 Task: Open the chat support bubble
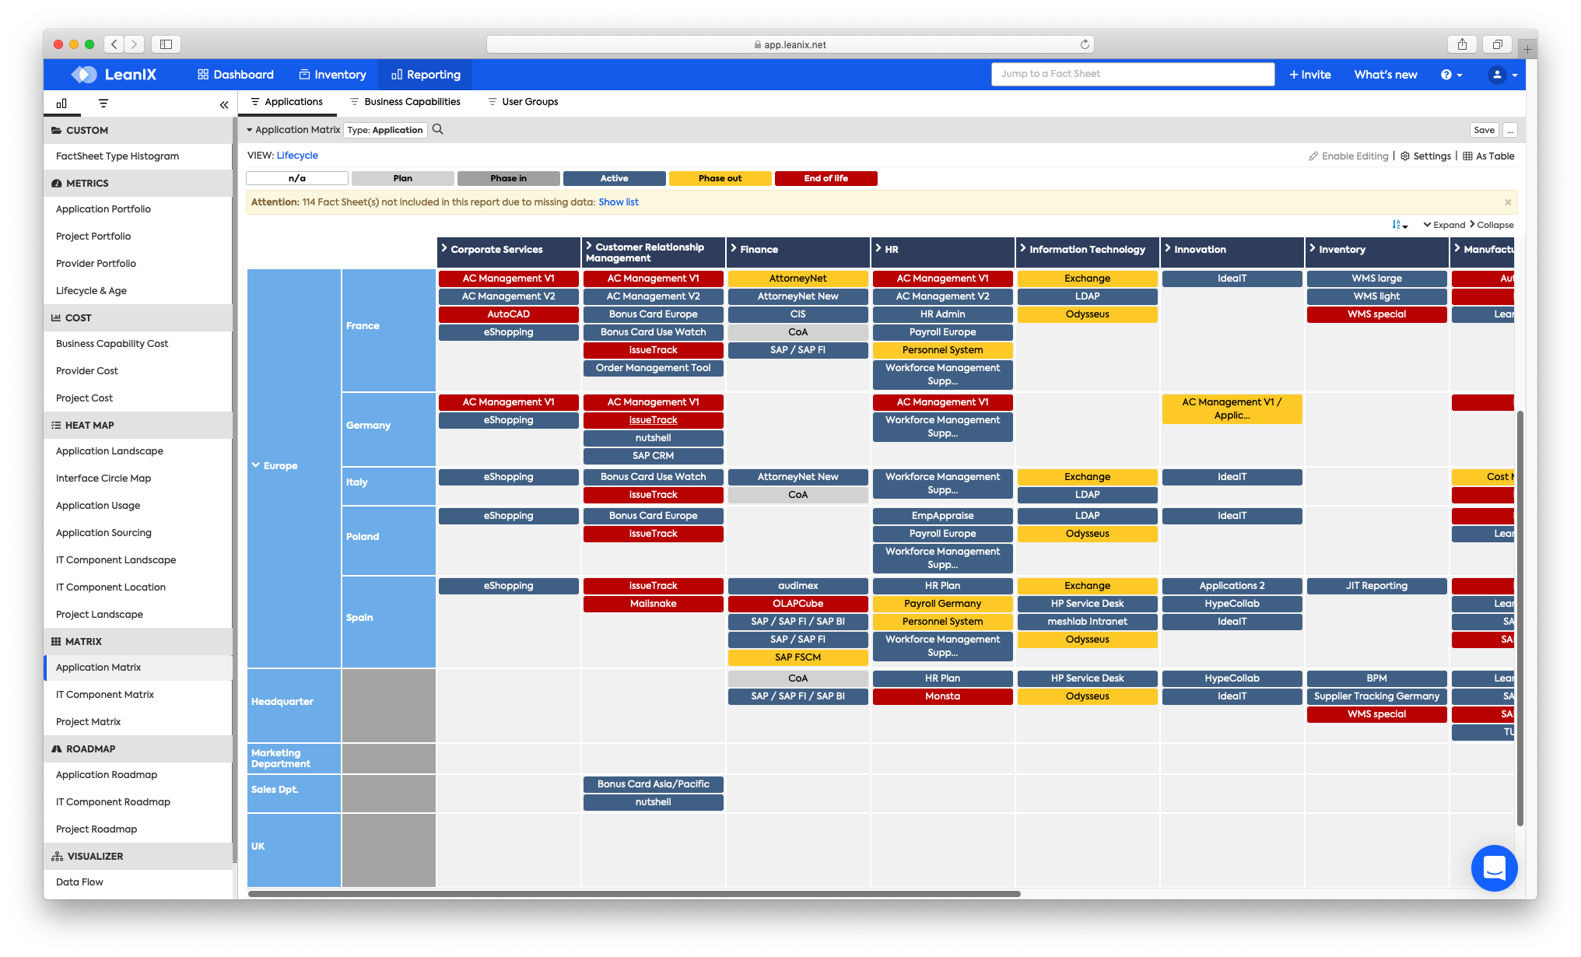[x=1494, y=868]
